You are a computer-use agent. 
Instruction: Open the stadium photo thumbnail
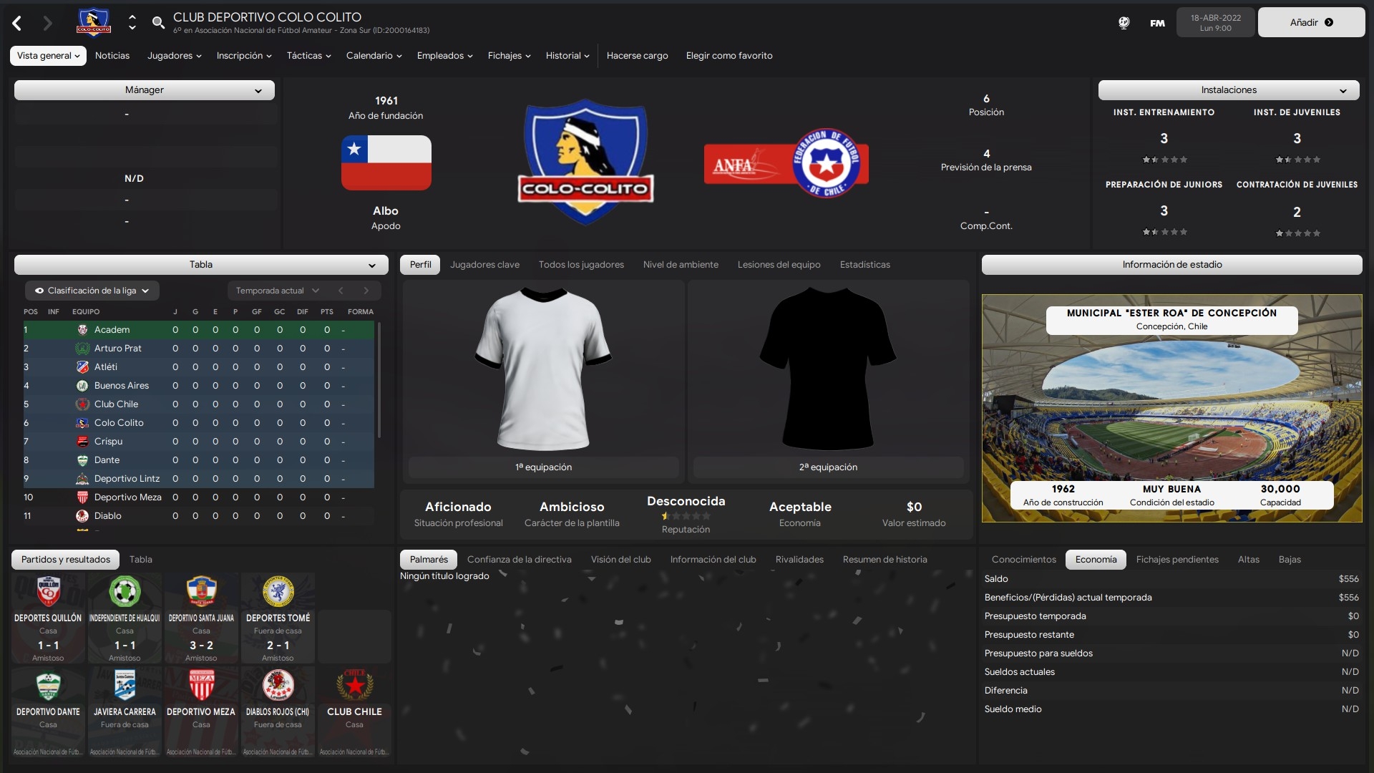(x=1171, y=408)
